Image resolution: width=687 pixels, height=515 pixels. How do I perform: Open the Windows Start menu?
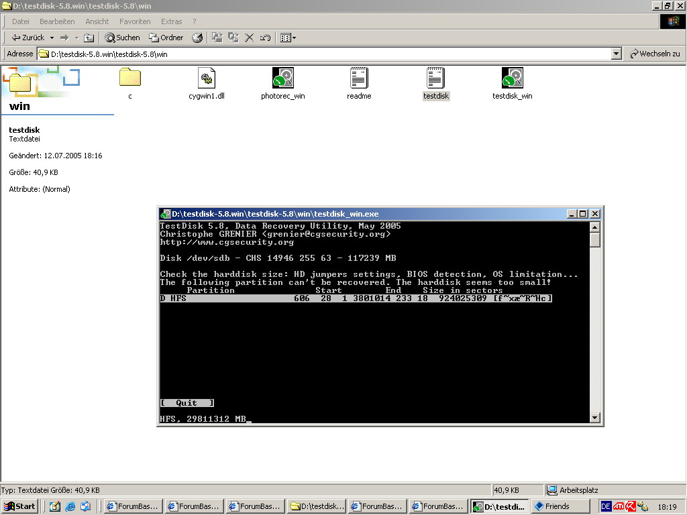click(x=19, y=506)
